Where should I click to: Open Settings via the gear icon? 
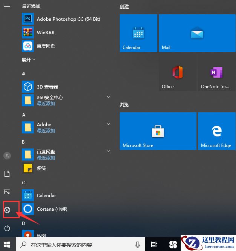(x=7, y=210)
